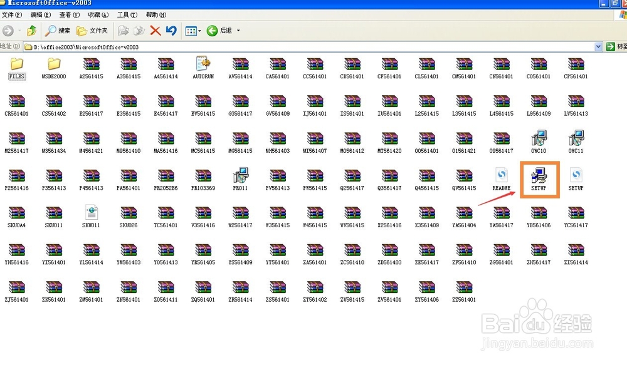The height and width of the screenshot is (365, 627).
Task: Click the blue undo arrow icon
Action: [171, 30]
